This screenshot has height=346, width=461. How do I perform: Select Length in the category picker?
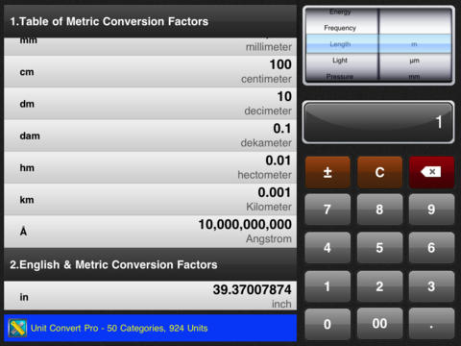tap(340, 44)
